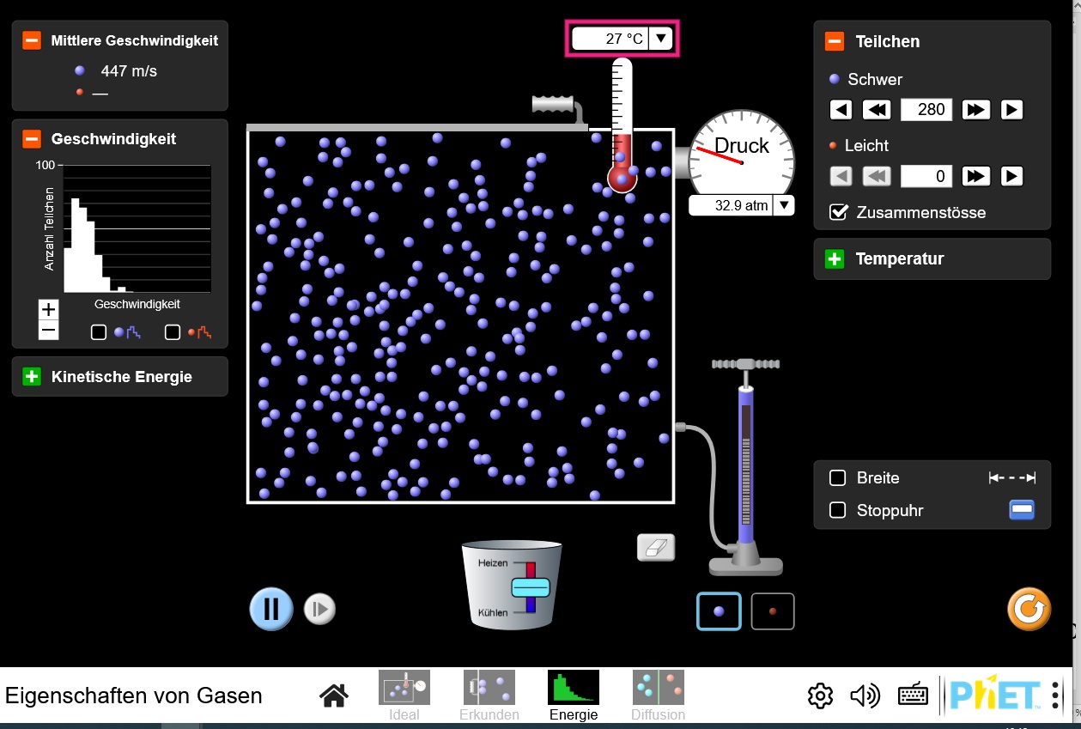
Task: Click the Heizen/Kühlen heat control slider thumb
Action: (x=531, y=587)
